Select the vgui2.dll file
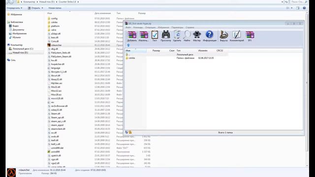 point(54,163)
